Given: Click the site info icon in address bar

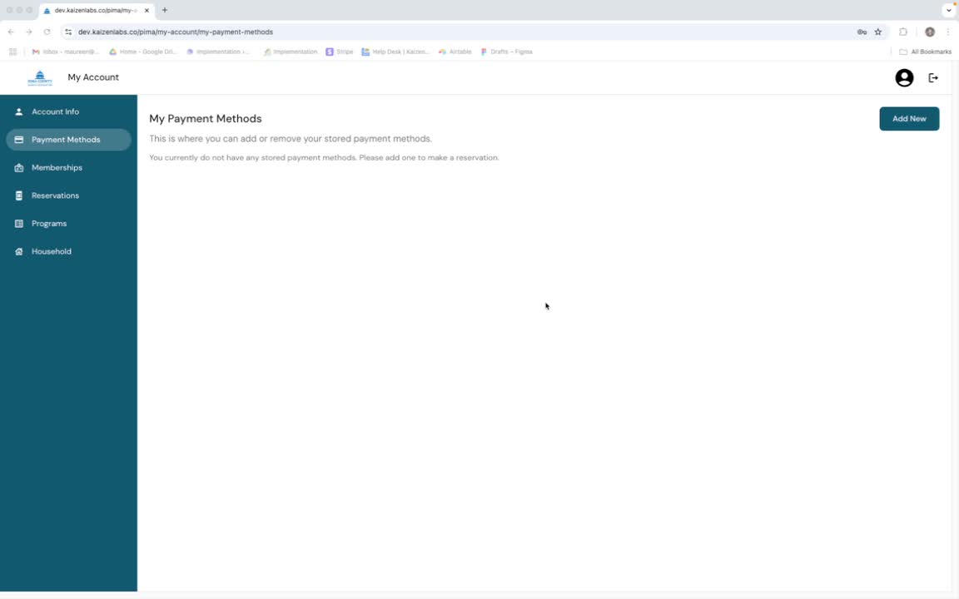Looking at the screenshot, I should (x=68, y=32).
